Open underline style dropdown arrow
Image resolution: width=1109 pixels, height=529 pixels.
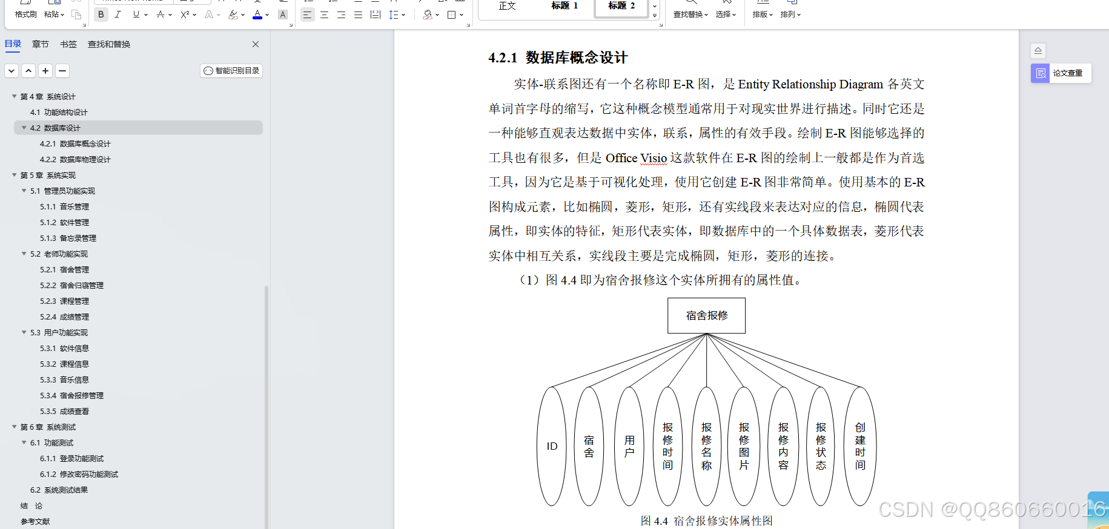146,15
